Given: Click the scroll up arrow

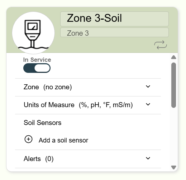Looking at the screenshot, I should click(x=173, y=57).
